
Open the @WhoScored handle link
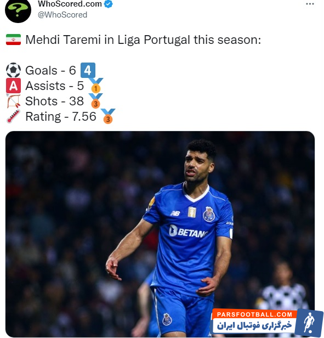click(62, 15)
